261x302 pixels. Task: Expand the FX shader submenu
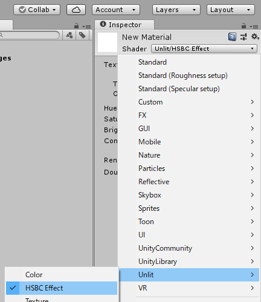[188, 115]
